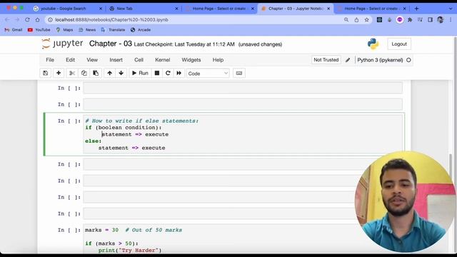Cut the selected cells with the scissors icon

tap(72, 73)
